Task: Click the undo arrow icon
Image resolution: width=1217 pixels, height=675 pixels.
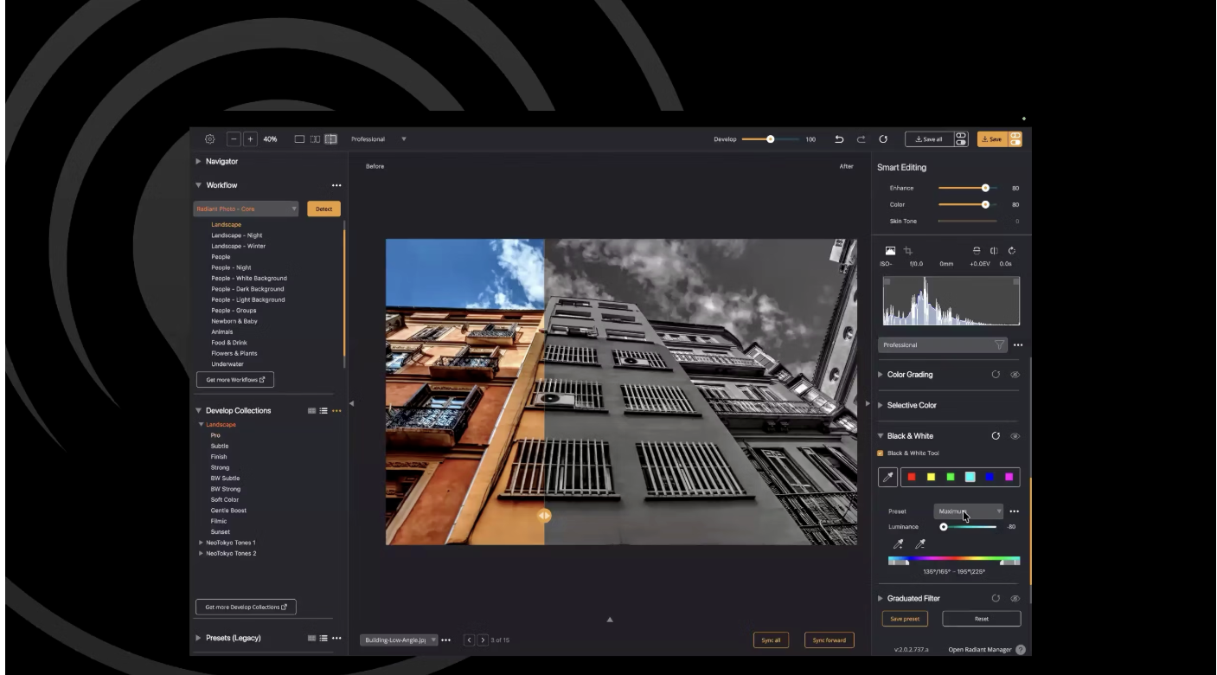Action: pyautogui.click(x=839, y=139)
